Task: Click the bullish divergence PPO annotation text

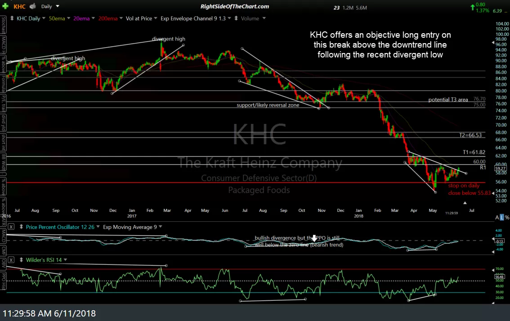Action: coord(299,241)
